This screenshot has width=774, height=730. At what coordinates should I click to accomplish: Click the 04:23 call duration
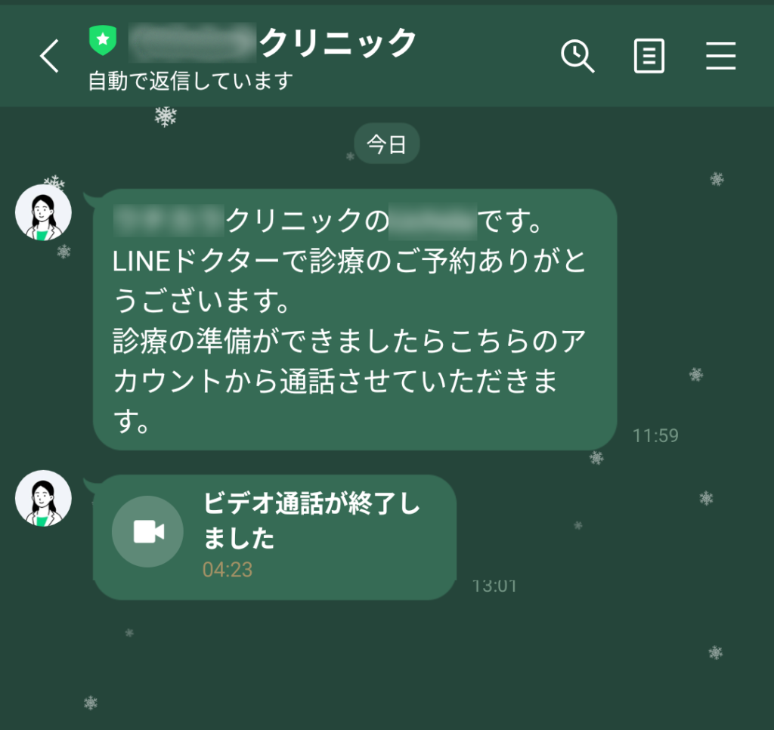tap(228, 570)
